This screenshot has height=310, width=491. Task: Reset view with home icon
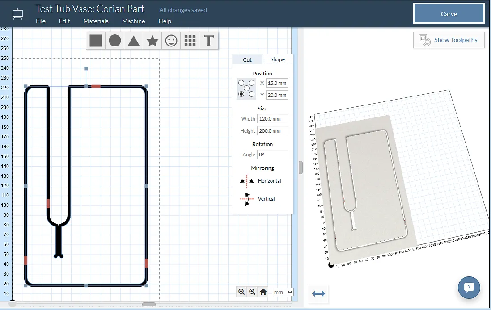point(263,292)
